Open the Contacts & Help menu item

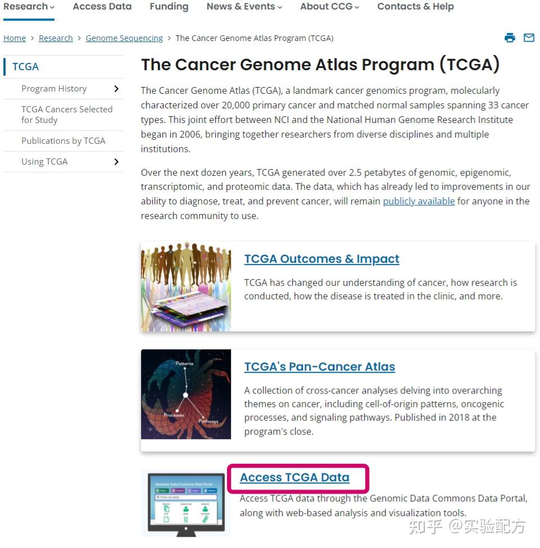(415, 7)
